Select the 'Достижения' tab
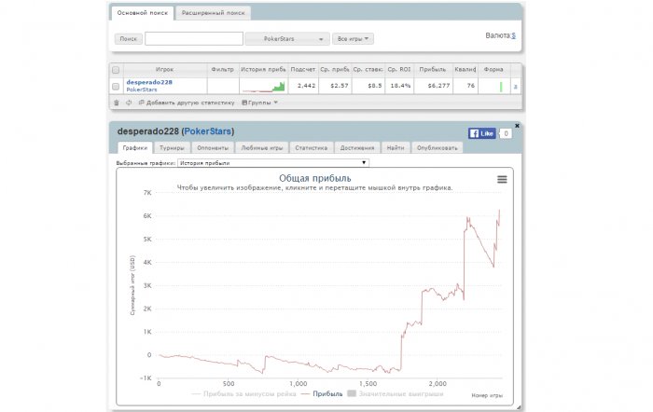 pyautogui.click(x=357, y=147)
